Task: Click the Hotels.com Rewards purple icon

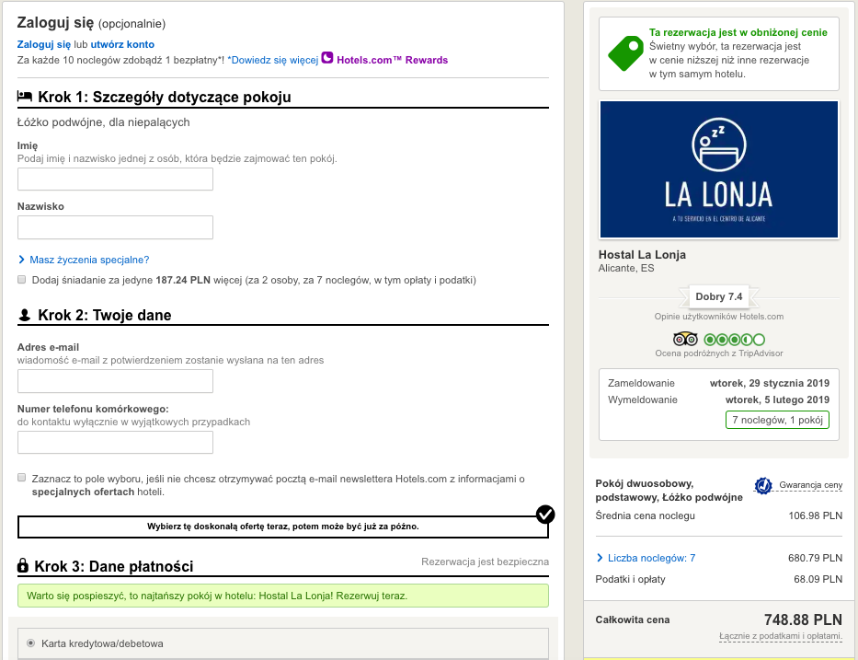Action: click(x=327, y=59)
